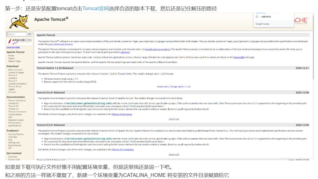Toggle the always translate English checkbox
This screenshot has width=318, height=179.
click(257, 17)
